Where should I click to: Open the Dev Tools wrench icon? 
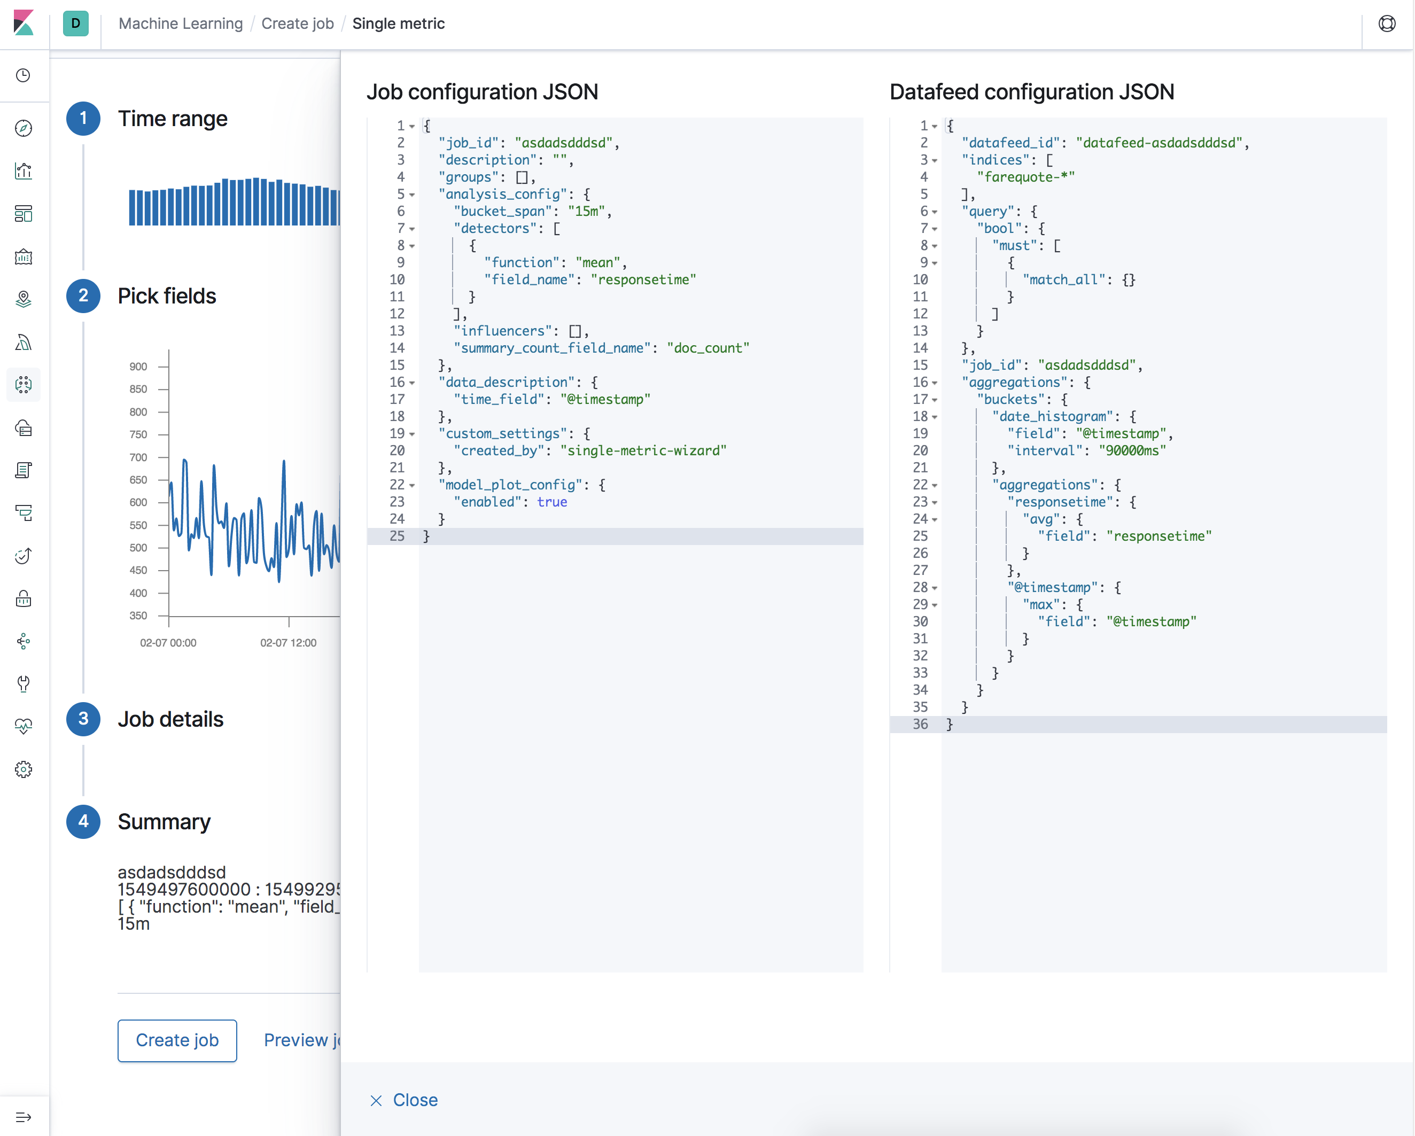pos(24,684)
